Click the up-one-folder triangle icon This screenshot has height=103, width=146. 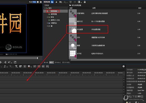56,2
